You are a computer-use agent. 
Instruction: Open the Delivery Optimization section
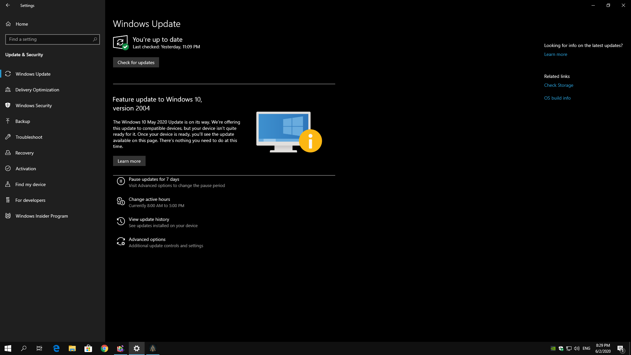(x=37, y=90)
